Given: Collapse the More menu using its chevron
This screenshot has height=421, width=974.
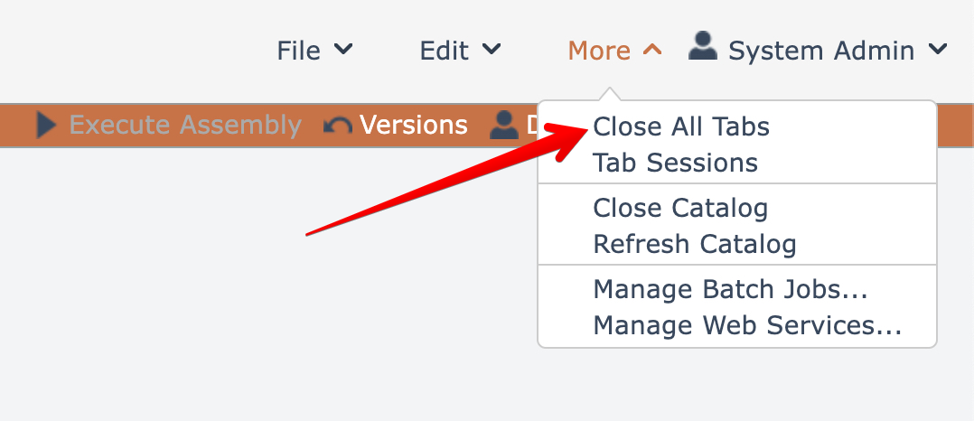Looking at the screenshot, I should coord(651,50).
